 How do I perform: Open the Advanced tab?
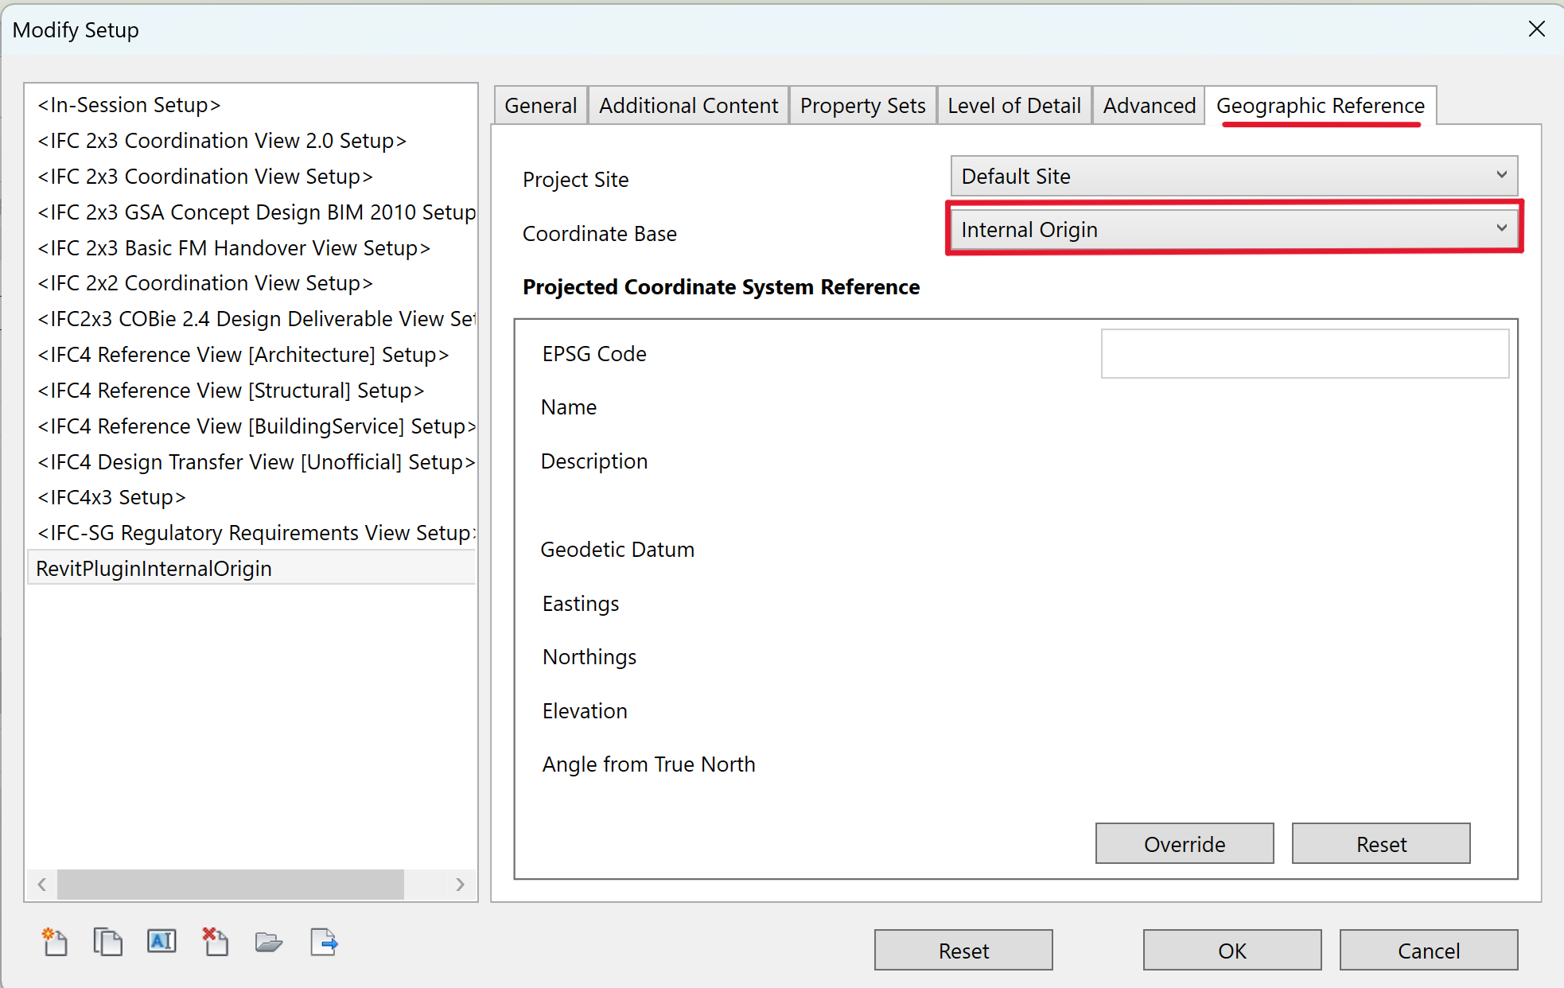[1149, 106]
